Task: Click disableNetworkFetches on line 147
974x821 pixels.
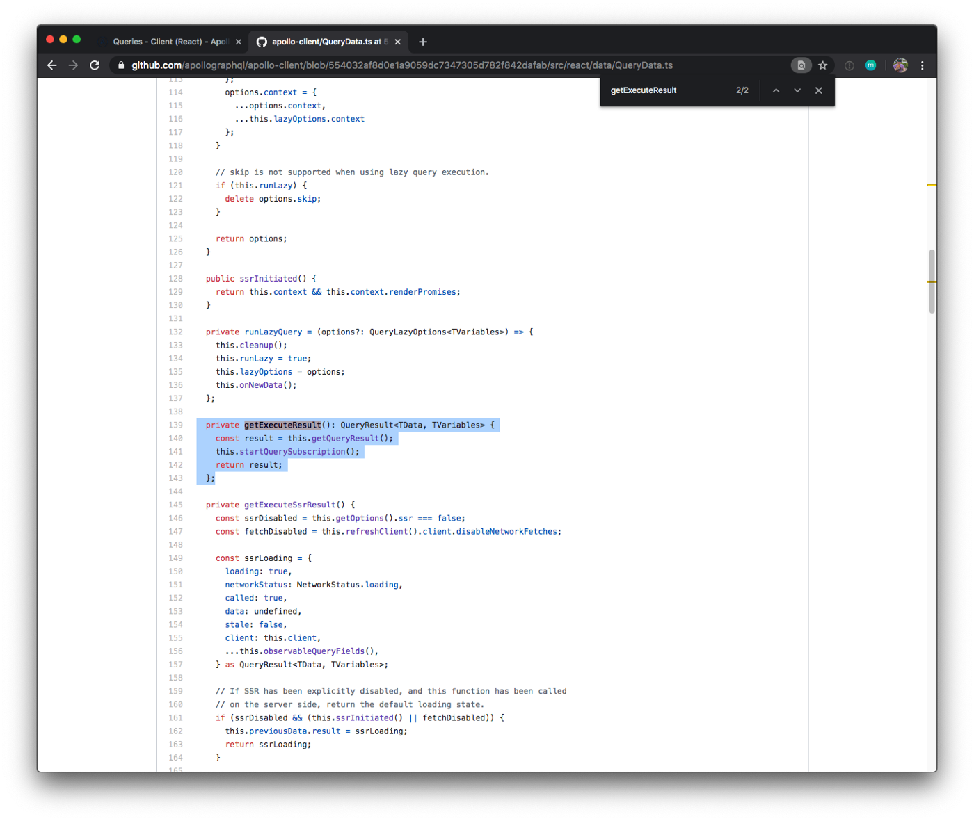Action: click(506, 532)
